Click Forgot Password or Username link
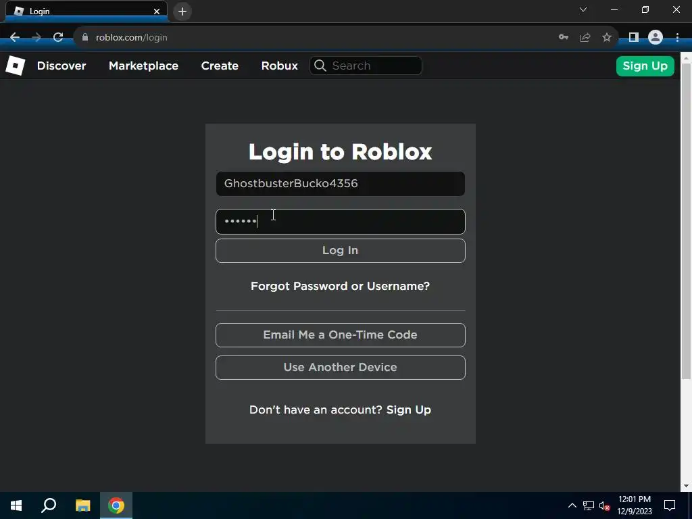 (341, 286)
